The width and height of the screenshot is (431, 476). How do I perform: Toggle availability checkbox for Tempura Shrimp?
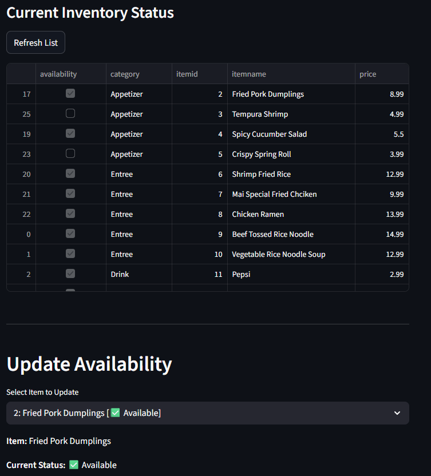click(70, 113)
